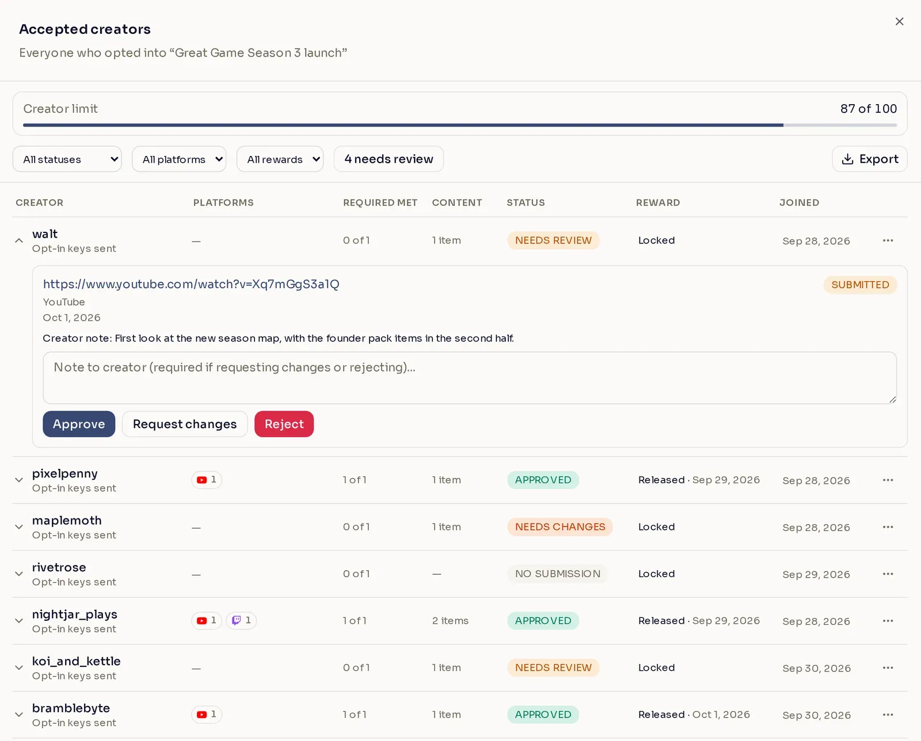
Task: Click pixelpenny's YouTube platform badge
Action: click(x=207, y=480)
